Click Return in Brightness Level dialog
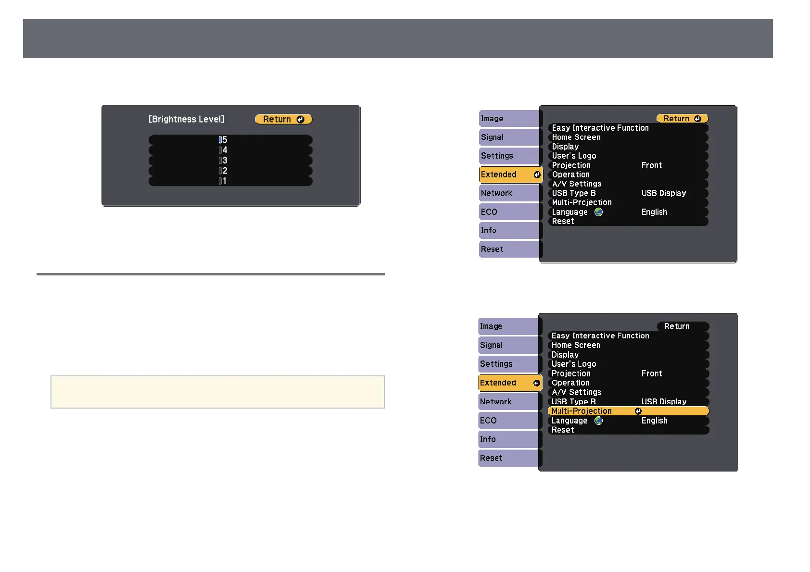 pyautogui.click(x=283, y=119)
